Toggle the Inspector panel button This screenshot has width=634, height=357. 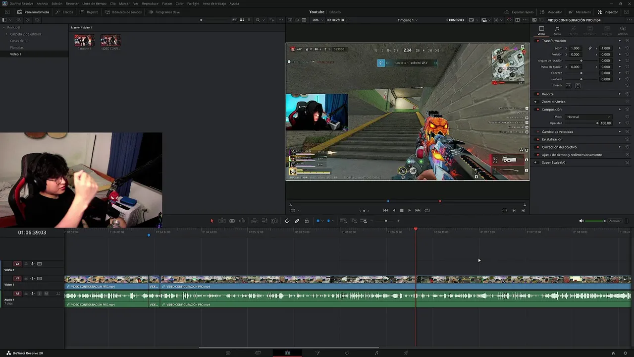point(608,12)
